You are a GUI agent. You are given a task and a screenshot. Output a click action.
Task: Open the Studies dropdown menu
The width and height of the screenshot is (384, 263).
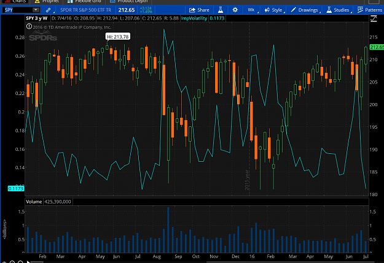(338, 10)
